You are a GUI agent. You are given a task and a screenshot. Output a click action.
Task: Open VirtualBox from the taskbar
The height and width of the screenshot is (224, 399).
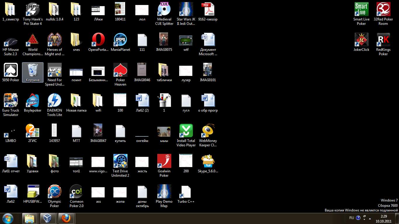click(x=48, y=218)
